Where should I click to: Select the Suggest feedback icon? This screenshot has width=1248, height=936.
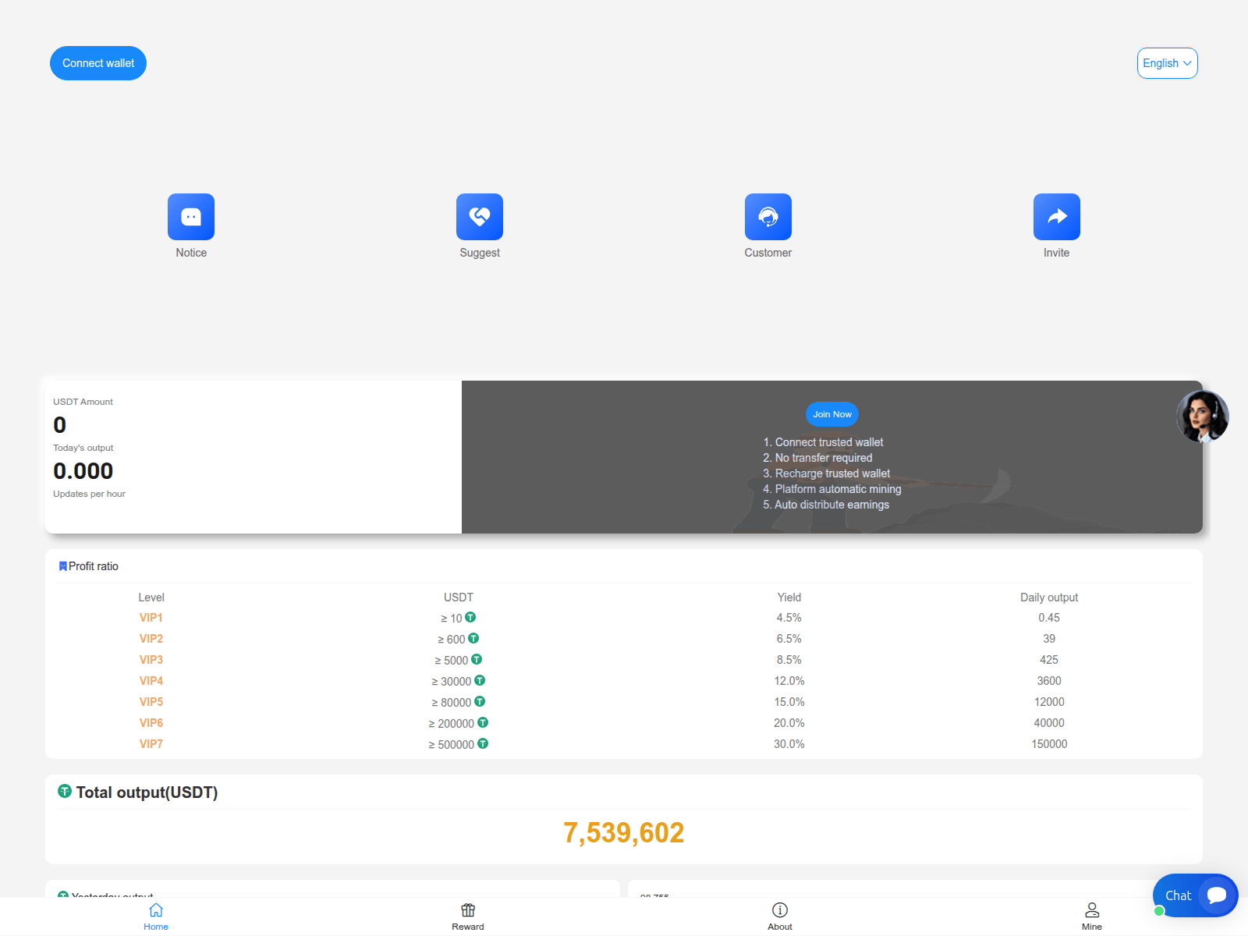pos(479,216)
